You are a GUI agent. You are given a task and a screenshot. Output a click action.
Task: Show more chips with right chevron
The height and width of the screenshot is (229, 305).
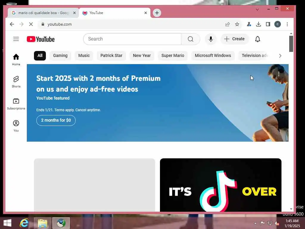[x=280, y=56]
